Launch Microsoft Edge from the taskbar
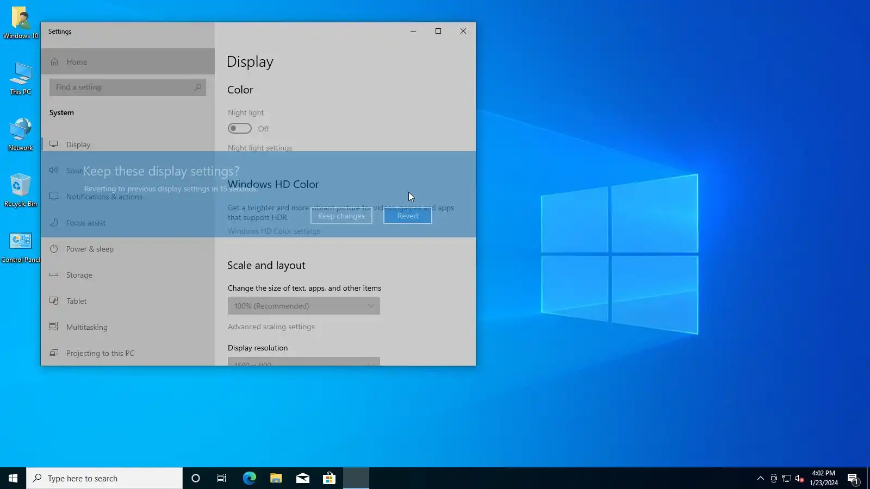870x489 pixels. pos(249,478)
